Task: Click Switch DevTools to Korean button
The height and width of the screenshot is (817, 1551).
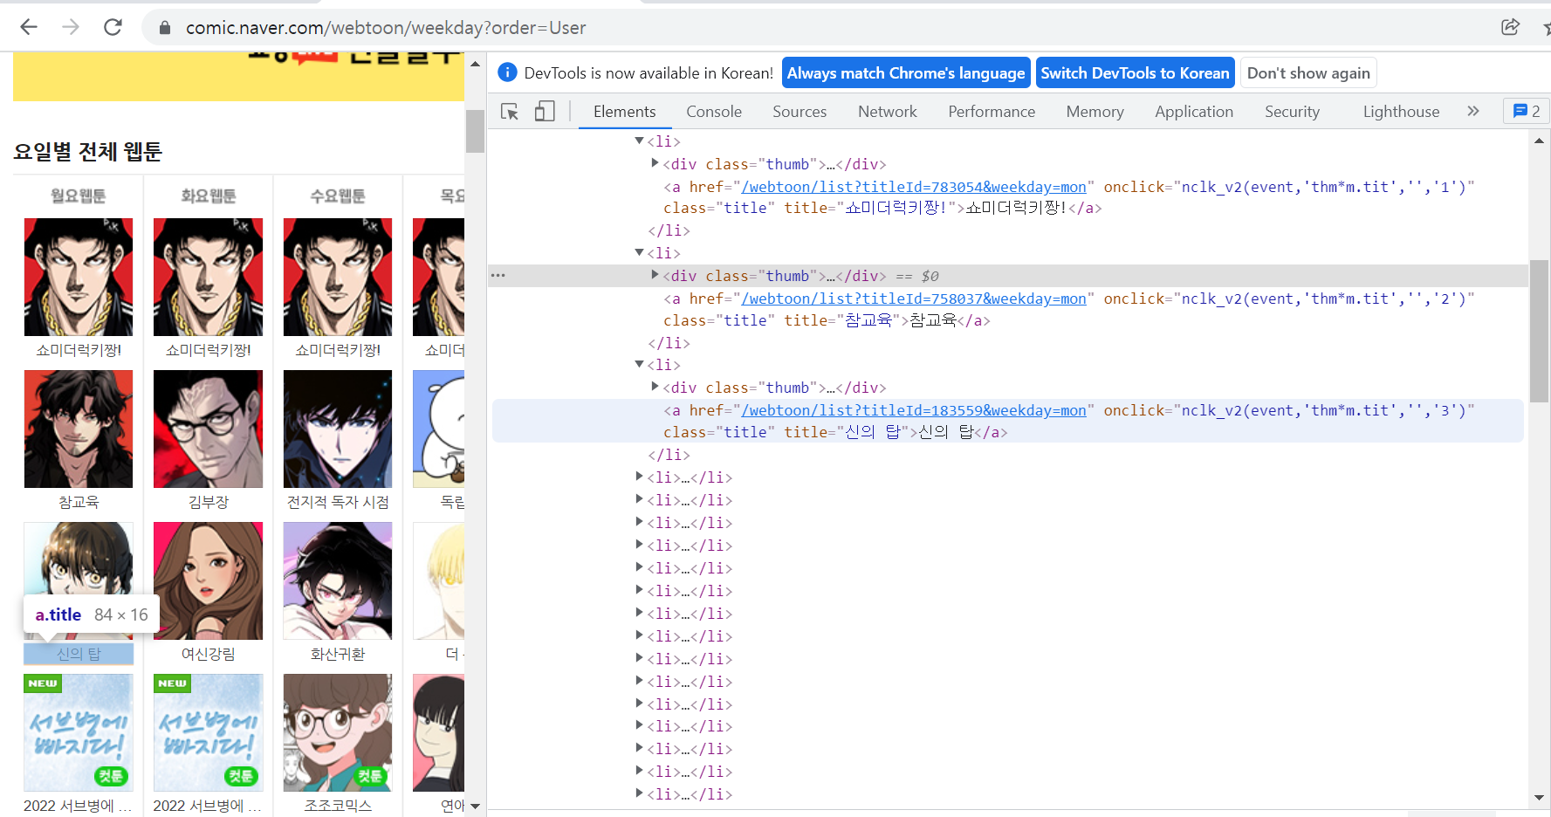Action: 1135,73
